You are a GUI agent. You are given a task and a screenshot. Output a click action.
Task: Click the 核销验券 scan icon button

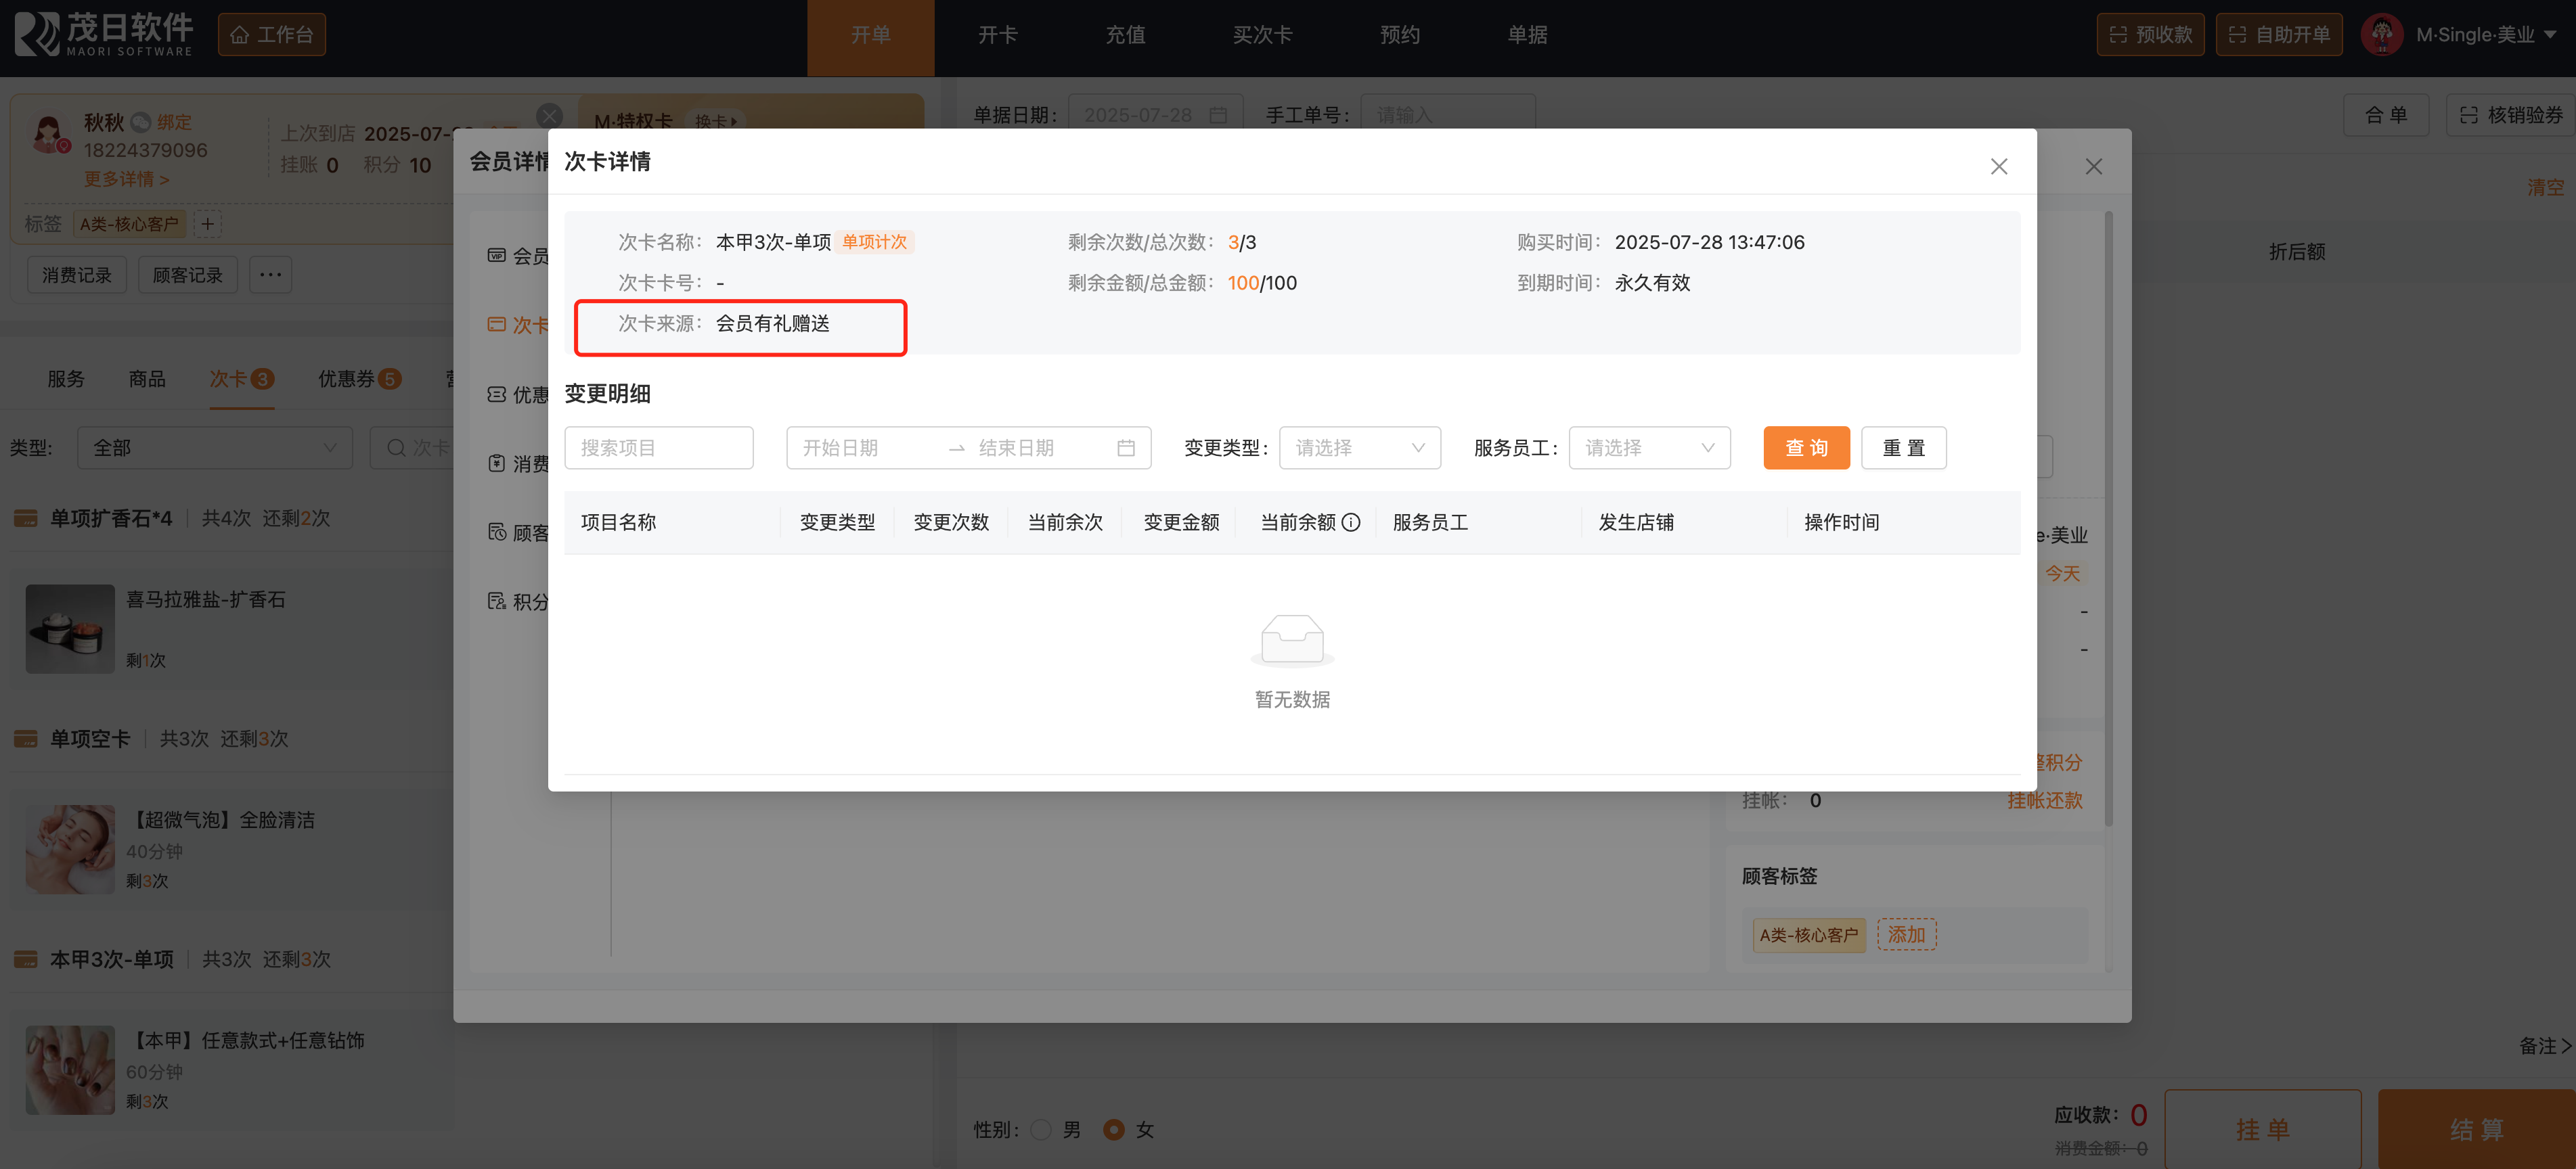(x=2510, y=115)
